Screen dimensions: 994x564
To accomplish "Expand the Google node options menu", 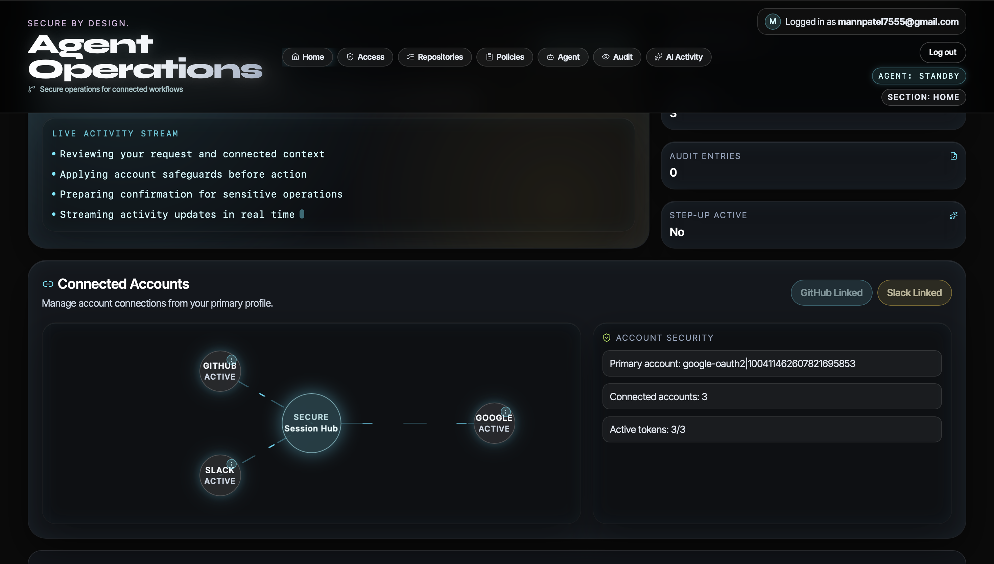I will 505,411.
